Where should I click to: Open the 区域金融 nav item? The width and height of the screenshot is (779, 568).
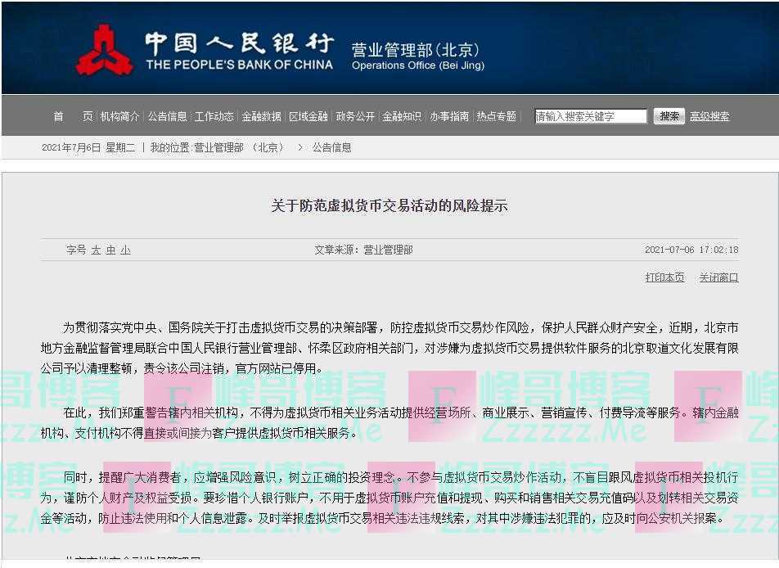point(308,116)
